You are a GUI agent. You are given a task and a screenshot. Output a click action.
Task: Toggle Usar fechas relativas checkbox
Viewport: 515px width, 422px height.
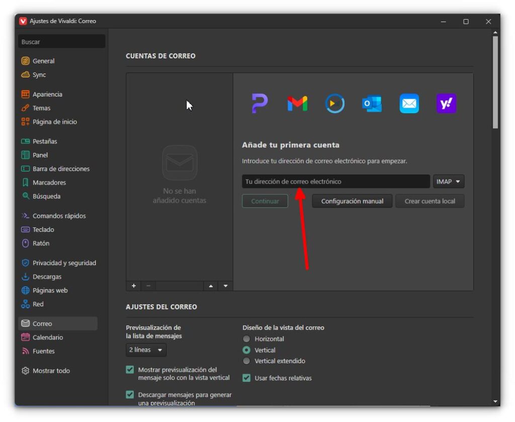pyautogui.click(x=246, y=378)
